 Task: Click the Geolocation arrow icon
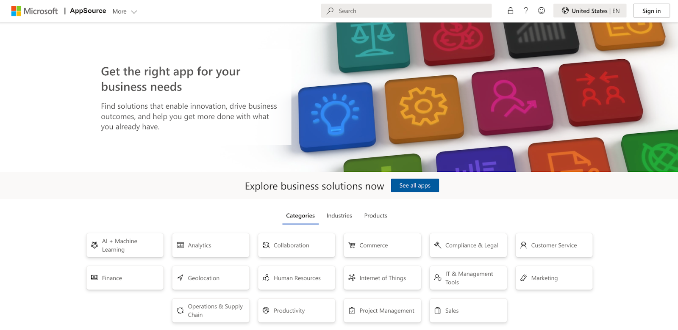pyautogui.click(x=180, y=278)
